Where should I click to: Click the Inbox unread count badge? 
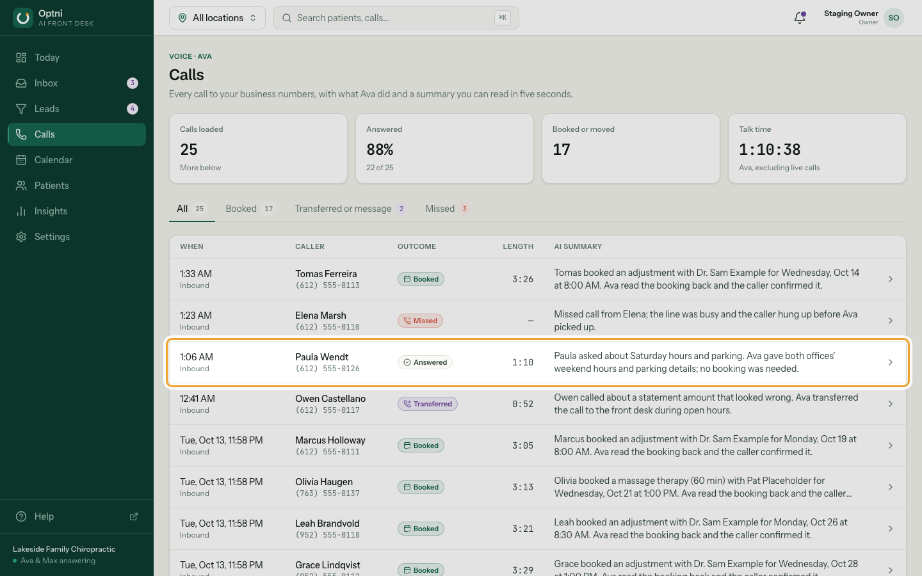pos(133,83)
